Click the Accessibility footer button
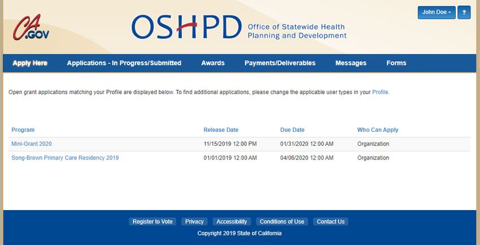The image size is (480, 245). 232,221
